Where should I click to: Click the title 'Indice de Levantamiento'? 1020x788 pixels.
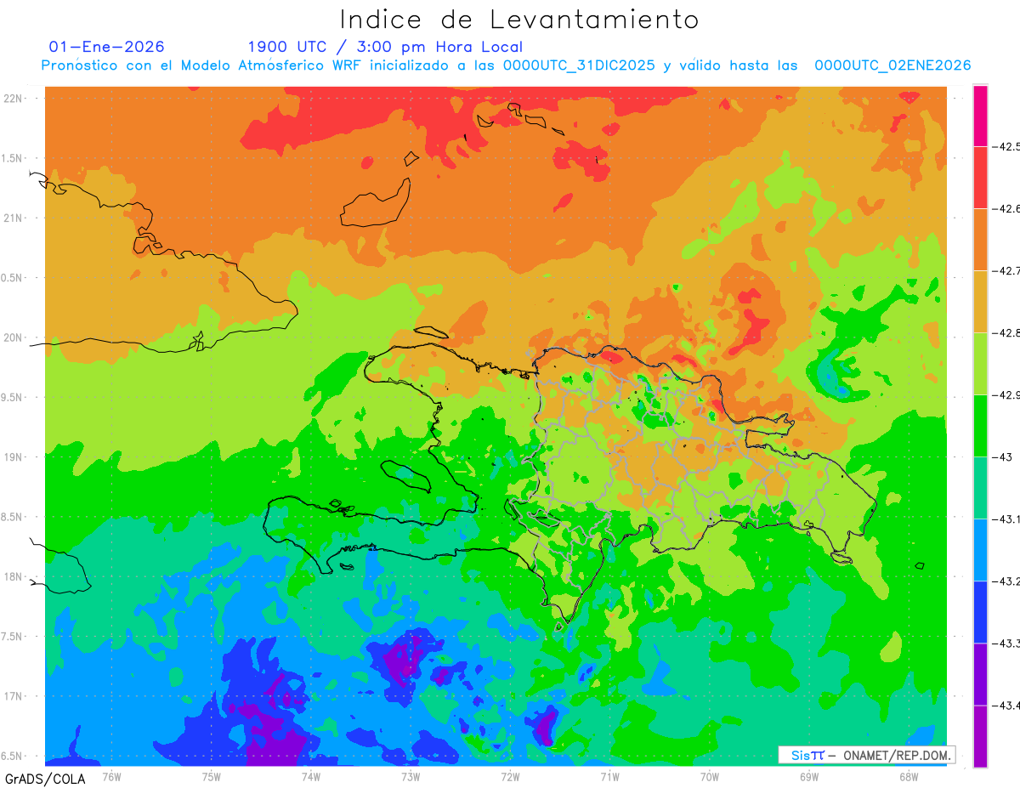(519, 20)
